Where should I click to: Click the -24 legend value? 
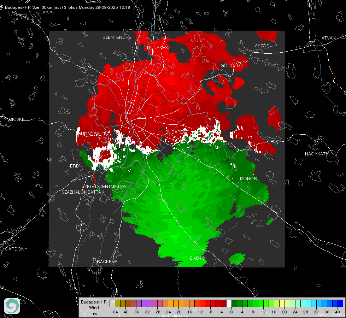[x=168, y=312]
